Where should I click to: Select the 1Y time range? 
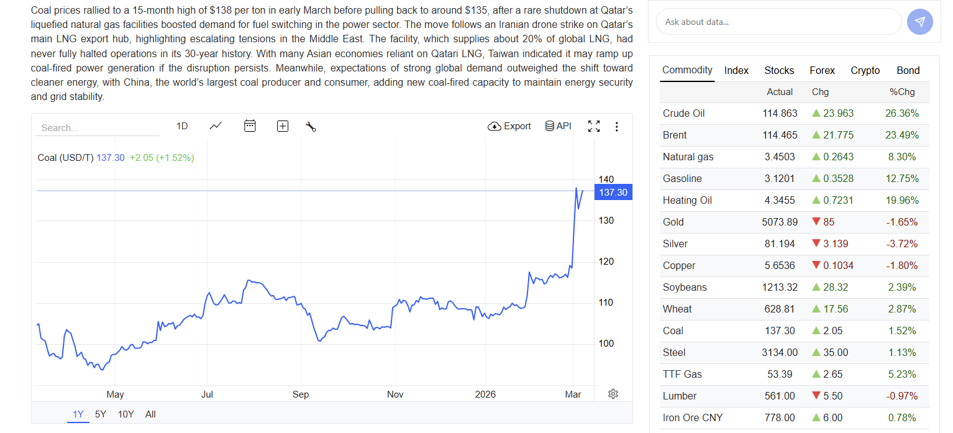(78, 414)
